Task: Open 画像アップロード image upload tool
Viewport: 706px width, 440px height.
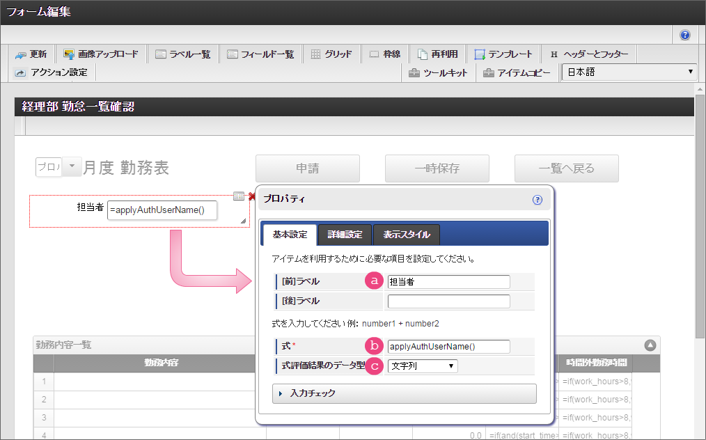Action: click(100, 54)
